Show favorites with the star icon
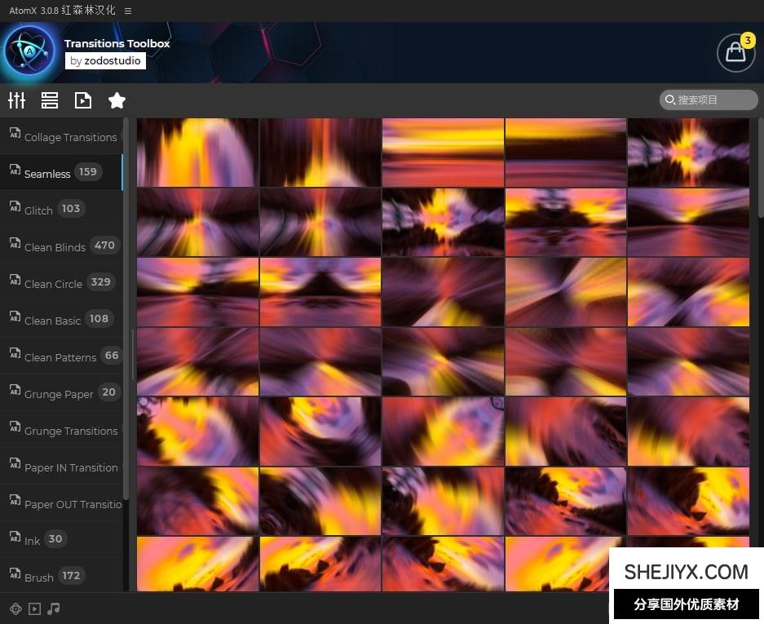Viewport: 764px width, 624px height. pos(117,100)
